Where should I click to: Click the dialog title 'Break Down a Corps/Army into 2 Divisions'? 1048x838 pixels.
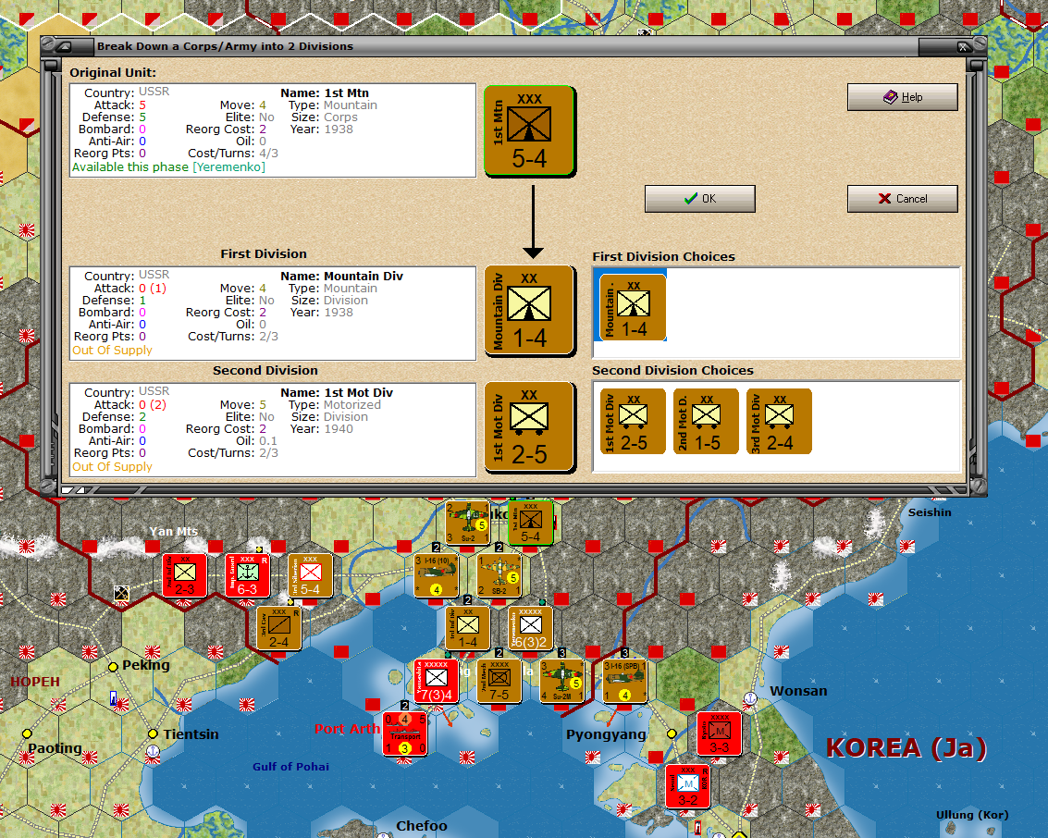pyautogui.click(x=226, y=46)
